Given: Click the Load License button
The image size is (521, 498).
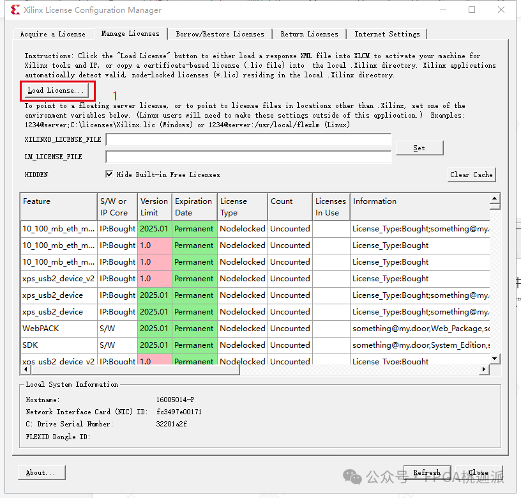Looking at the screenshot, I should [56, 91].
